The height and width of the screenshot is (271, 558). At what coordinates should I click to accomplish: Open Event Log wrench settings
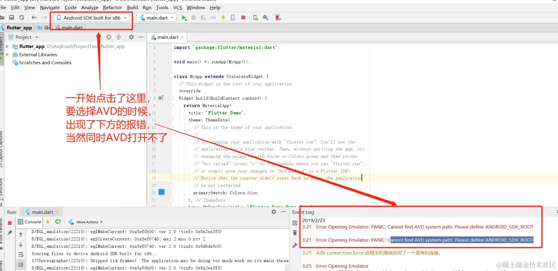pyautogui.click(x=295, y=245)
